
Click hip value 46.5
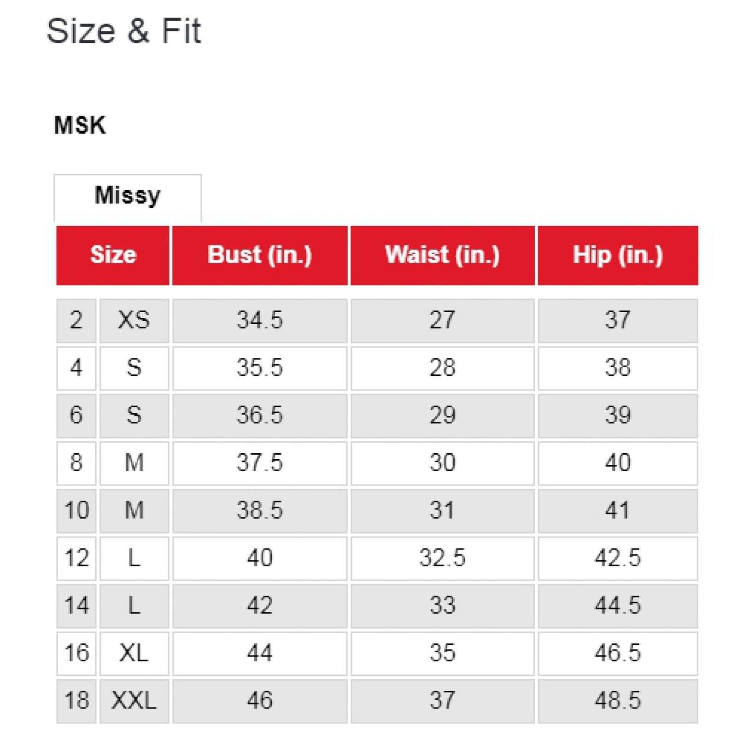click(x=618, y=653)
